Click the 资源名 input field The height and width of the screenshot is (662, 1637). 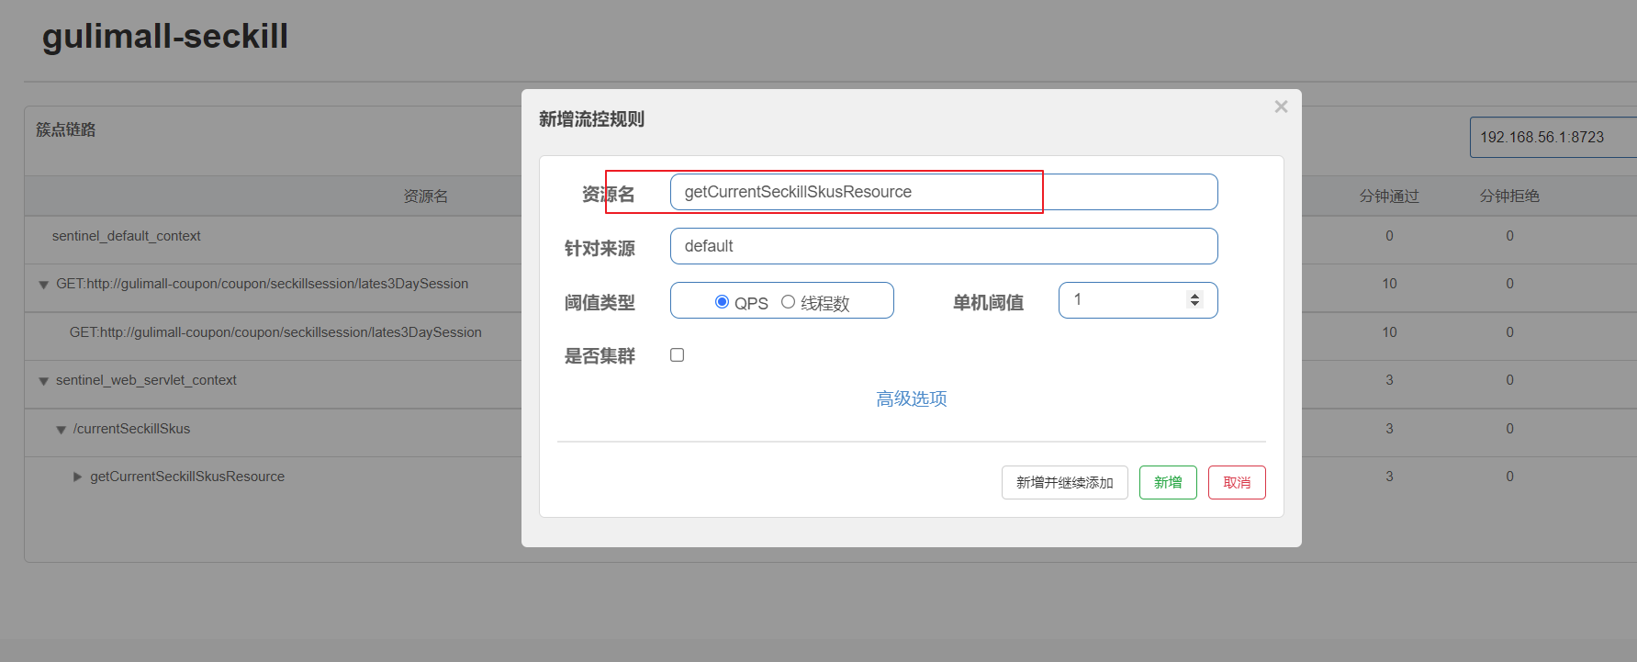click(x=944, y=192)
